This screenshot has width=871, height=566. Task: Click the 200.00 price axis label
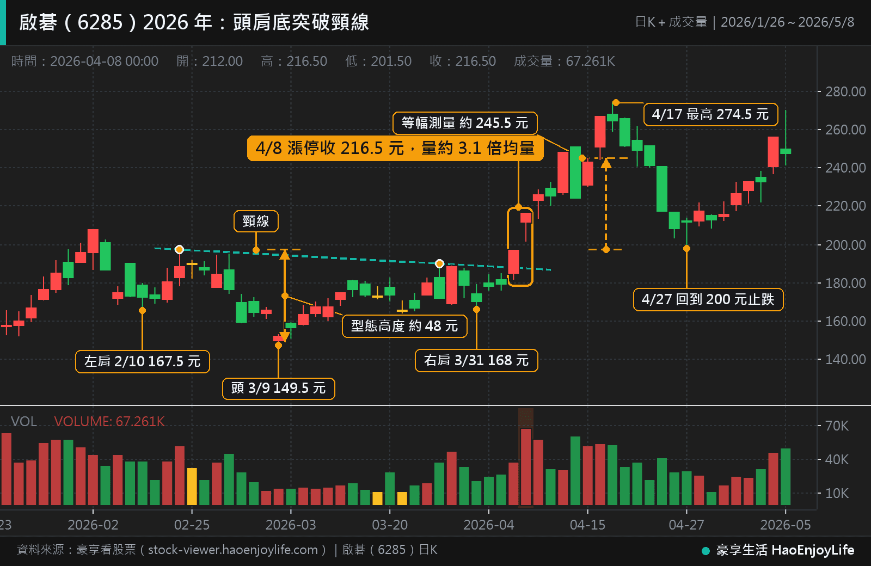click(845, 245)
